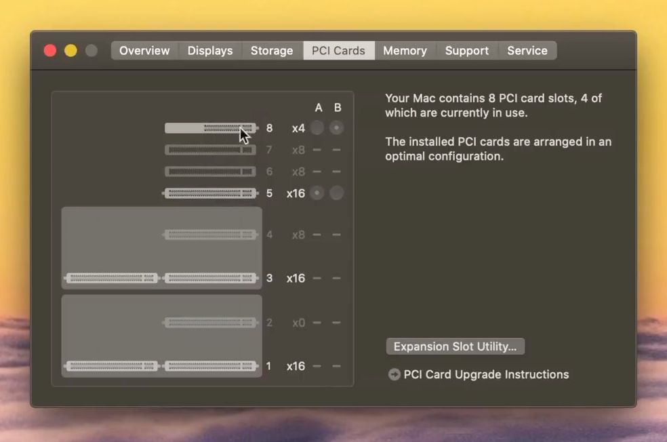Select the Storage tab

(272, 51)
